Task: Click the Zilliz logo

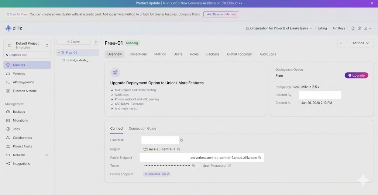Action: click(x=14, y=28)
